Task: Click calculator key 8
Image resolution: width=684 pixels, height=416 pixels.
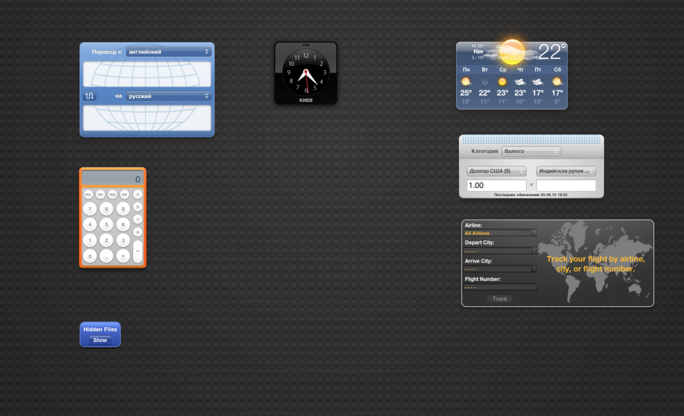Action: pyautogui.click(x=107, y=209)
